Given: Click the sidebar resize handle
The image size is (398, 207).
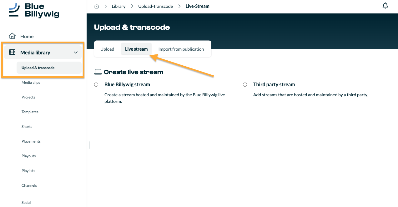Looking at the screenshot, I should pyautogui.click(x=89, y=145).
